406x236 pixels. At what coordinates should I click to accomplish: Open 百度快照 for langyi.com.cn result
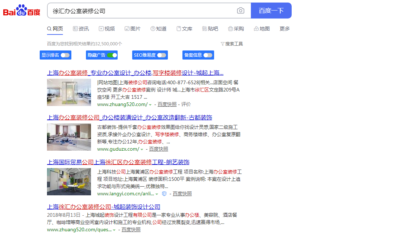coord(182,194)
